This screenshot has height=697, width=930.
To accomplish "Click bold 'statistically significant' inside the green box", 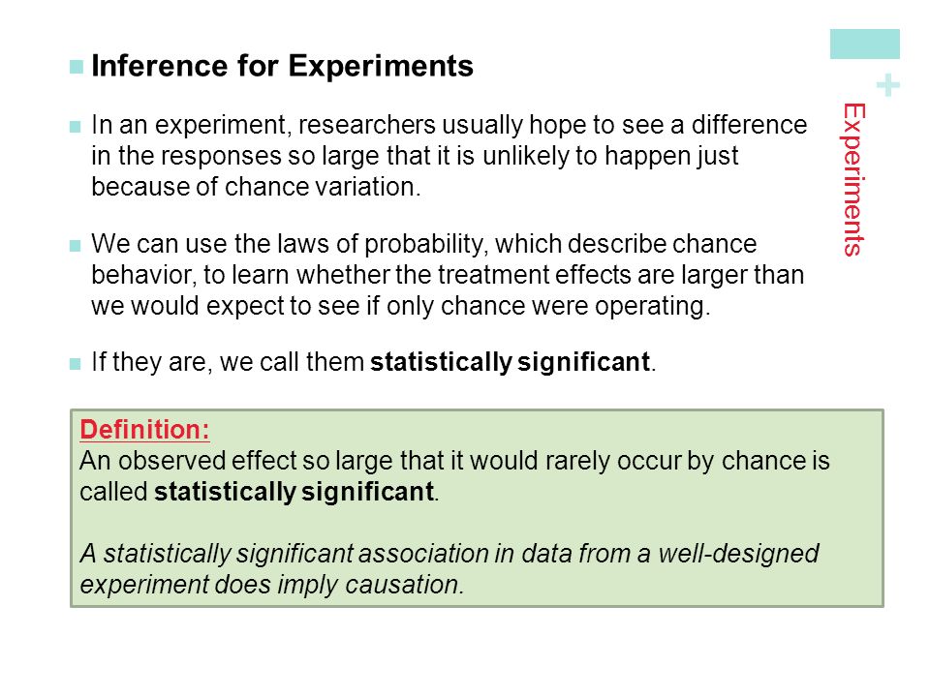I will tap(294, 492).
